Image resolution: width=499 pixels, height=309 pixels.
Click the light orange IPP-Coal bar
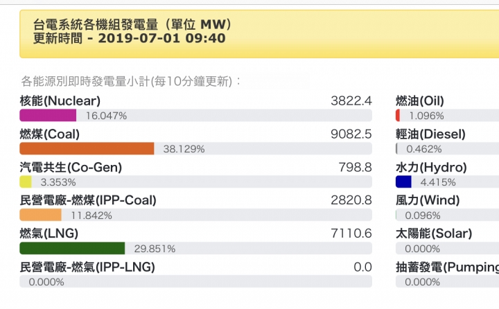coord(40,215)
